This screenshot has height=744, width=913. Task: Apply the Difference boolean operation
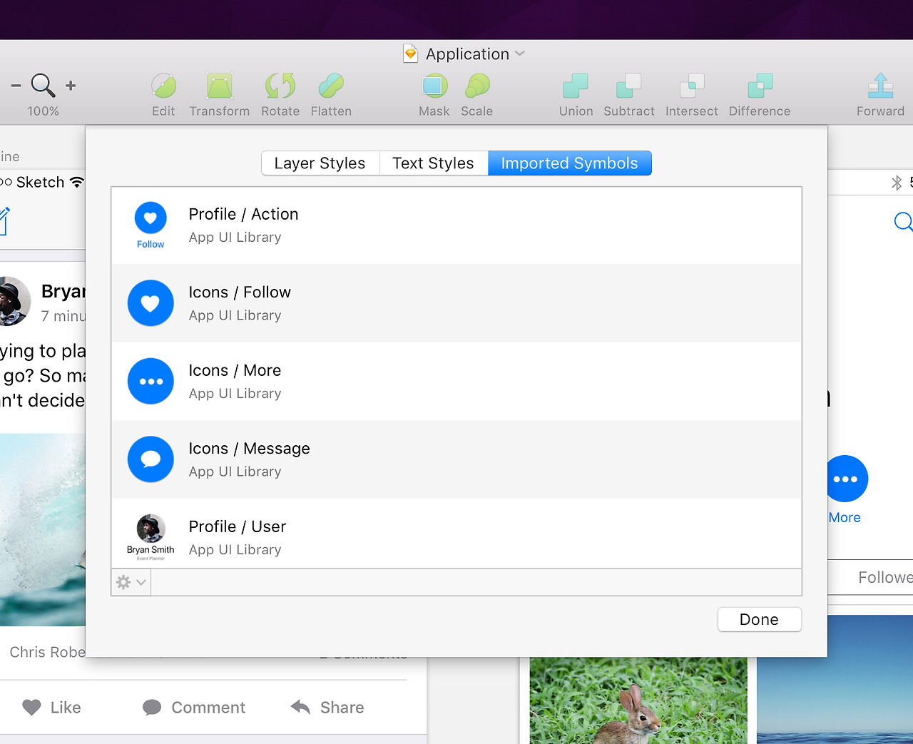click(760, 95)
